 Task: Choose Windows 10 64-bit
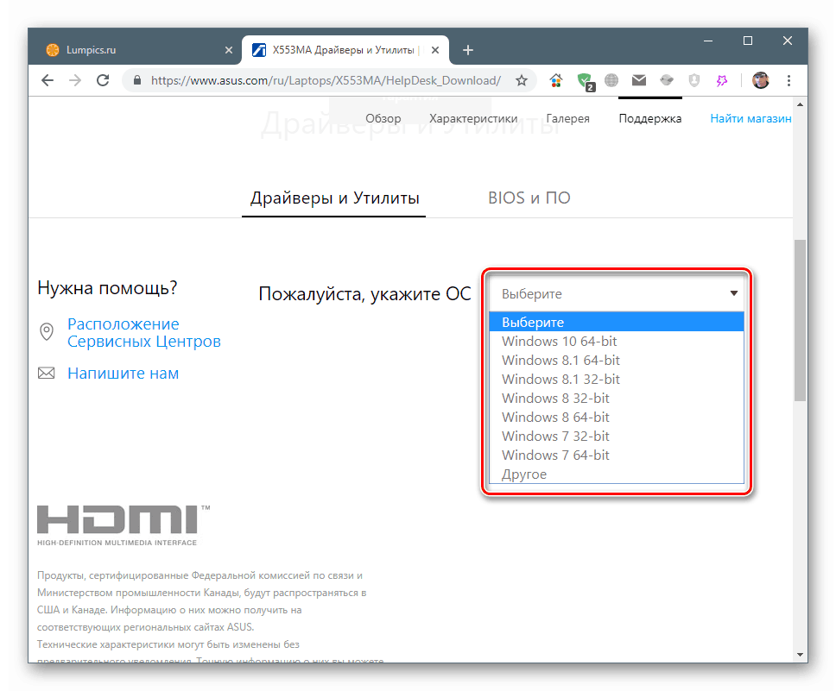[617, 342]
